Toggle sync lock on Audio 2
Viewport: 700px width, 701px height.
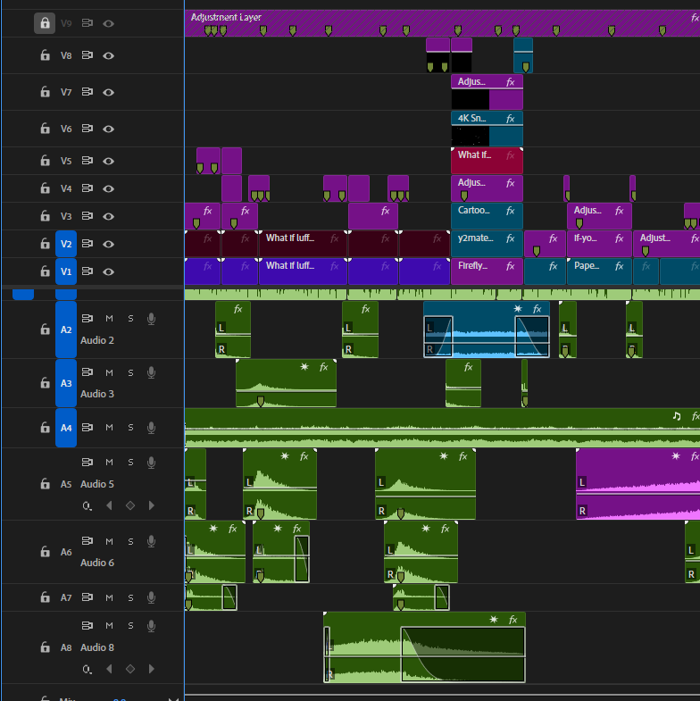(87, 318)
